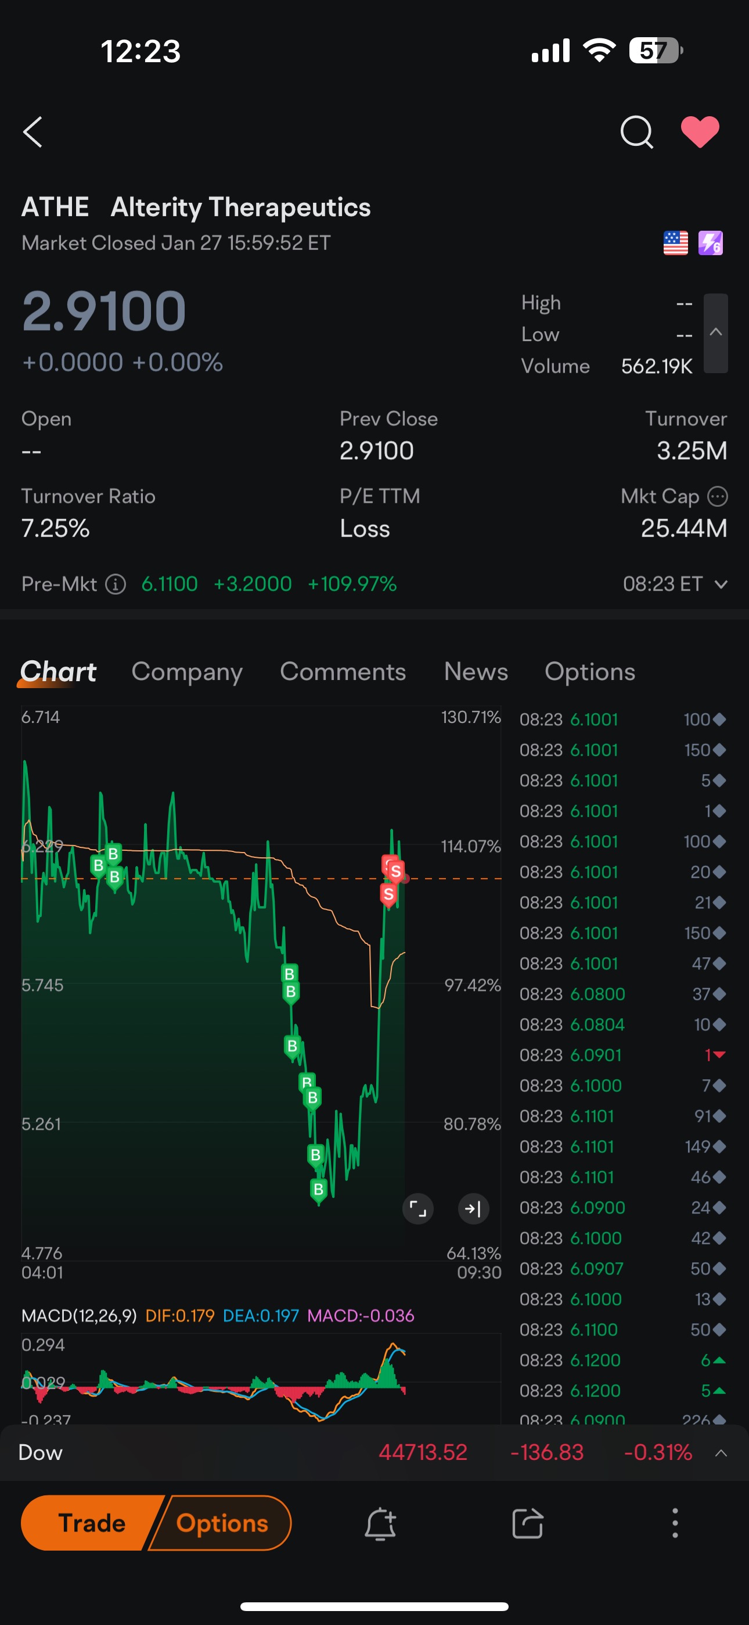The image size is (749, 1625).
Task: Switch to the Company tab
Action: (186, 672)
